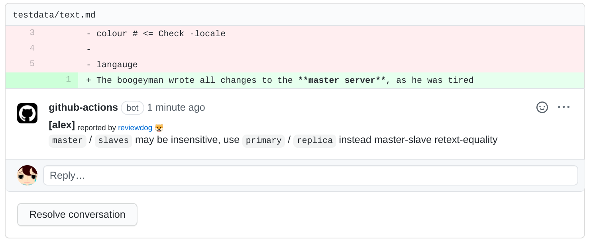Click the replica inline code
Image resolution: width=591 pixels, height=248 pixels.
click(x=314, y=141)
